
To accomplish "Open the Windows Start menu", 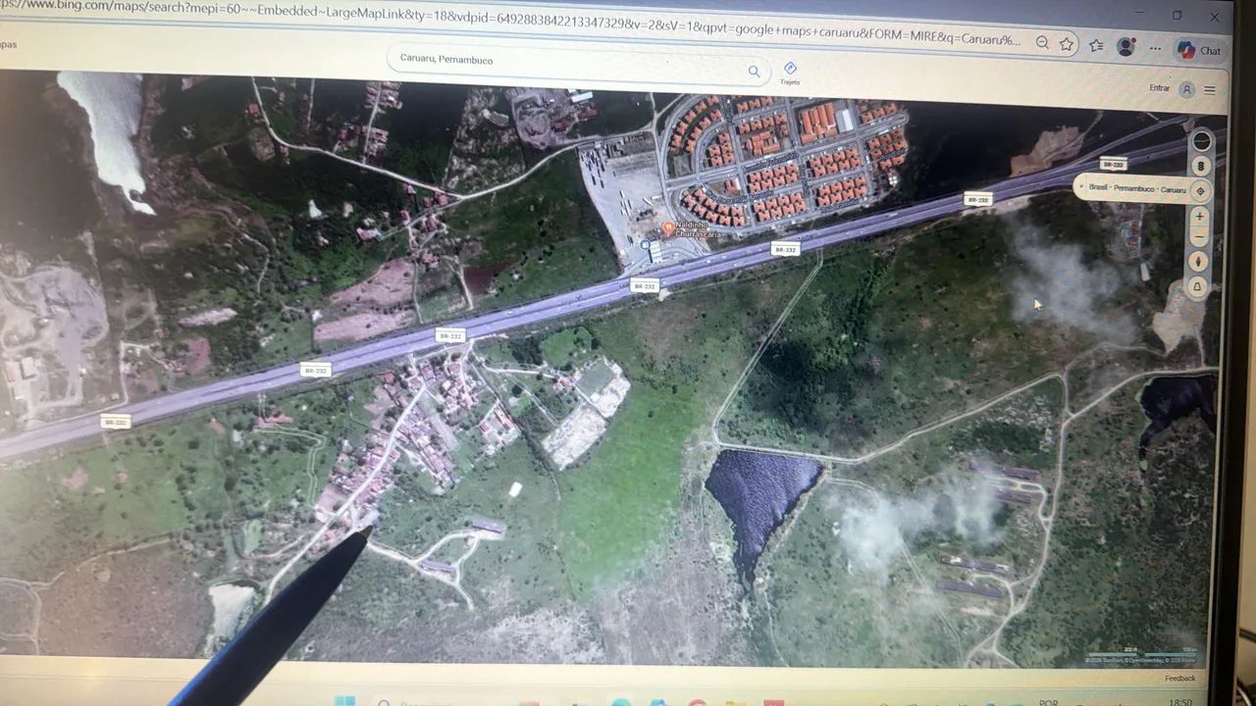I will 343,701.
